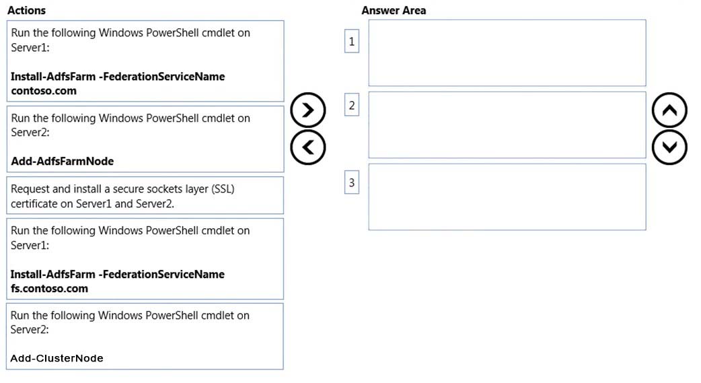Viewport: 701px width, 383px height.
Task: Click the number 2 label
Action: coord(352,105)
